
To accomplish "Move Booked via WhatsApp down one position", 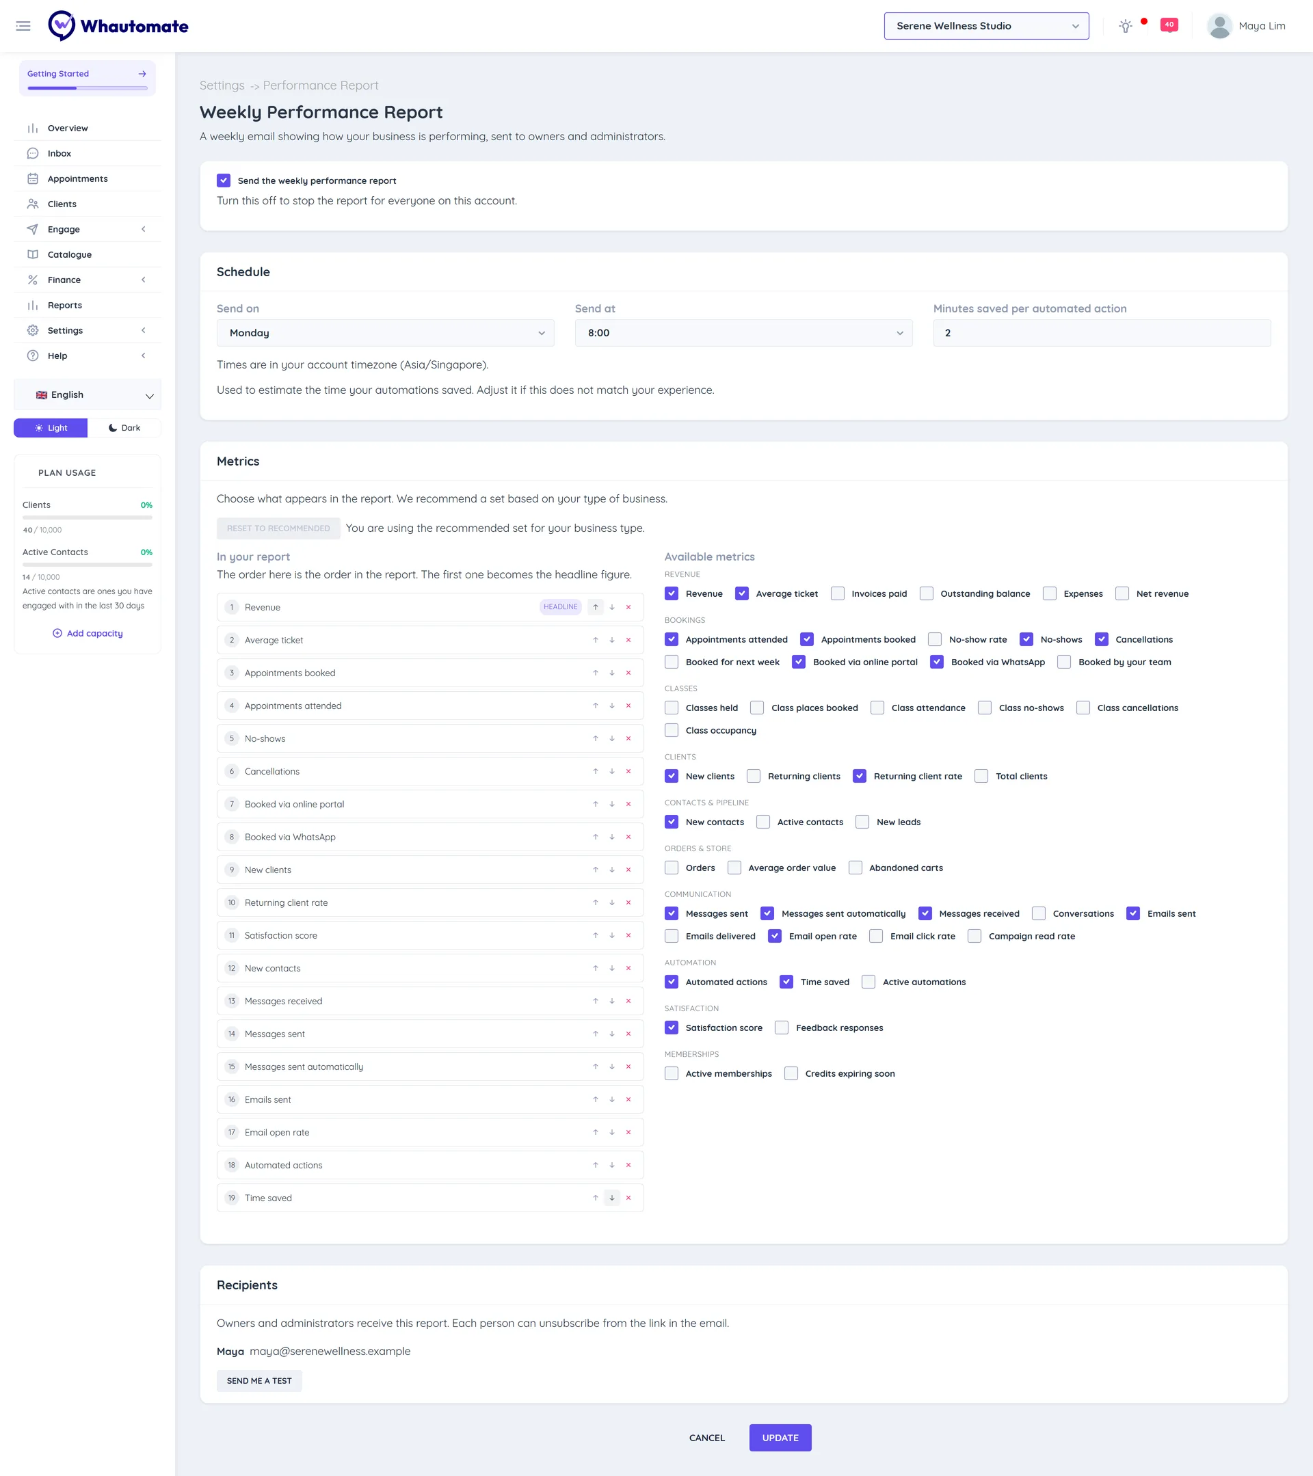I will (x=612, y=837).
